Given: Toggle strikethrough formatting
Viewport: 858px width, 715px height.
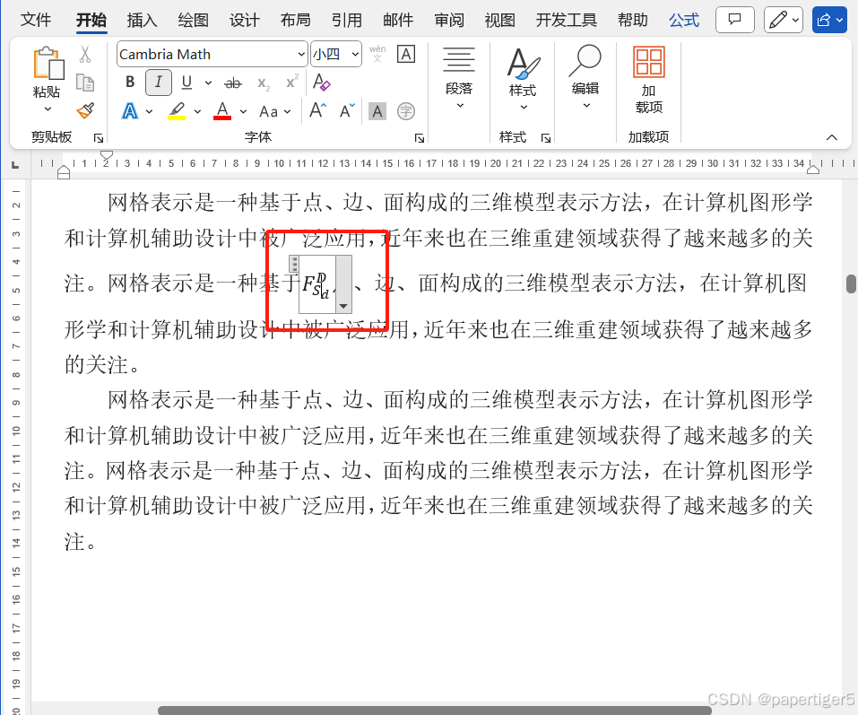Looking at the screenshot, I should [x=233, y=83].
